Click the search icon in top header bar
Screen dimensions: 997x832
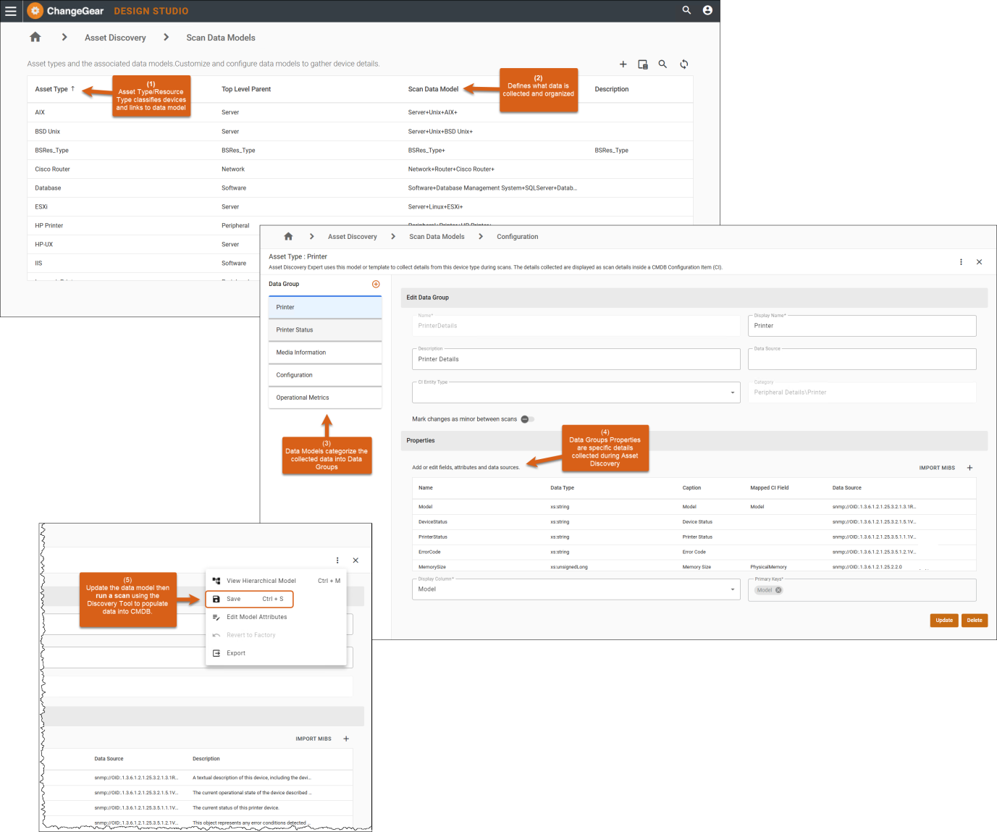coord(686,10)
